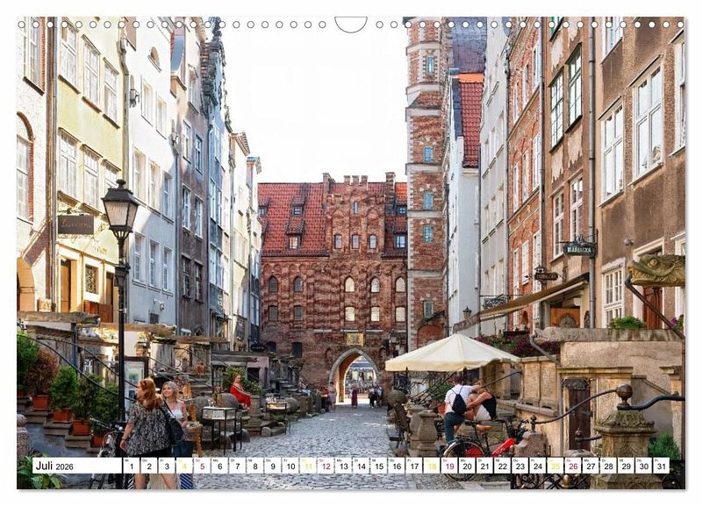
Task: Select the yellow Saturday cell 11
Action: click(x=308, y=466)
